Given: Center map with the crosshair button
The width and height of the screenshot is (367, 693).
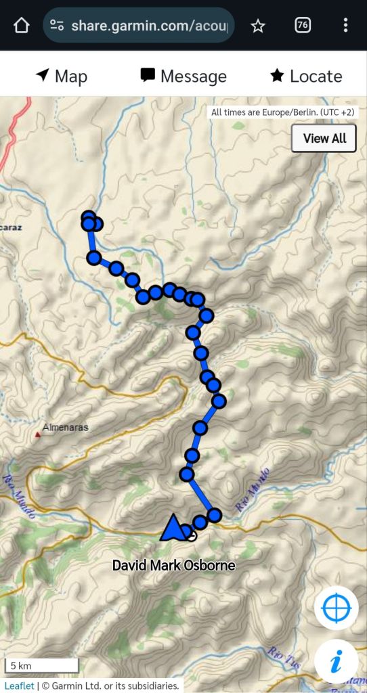Looking at the screenshot, I should (337, 608).
